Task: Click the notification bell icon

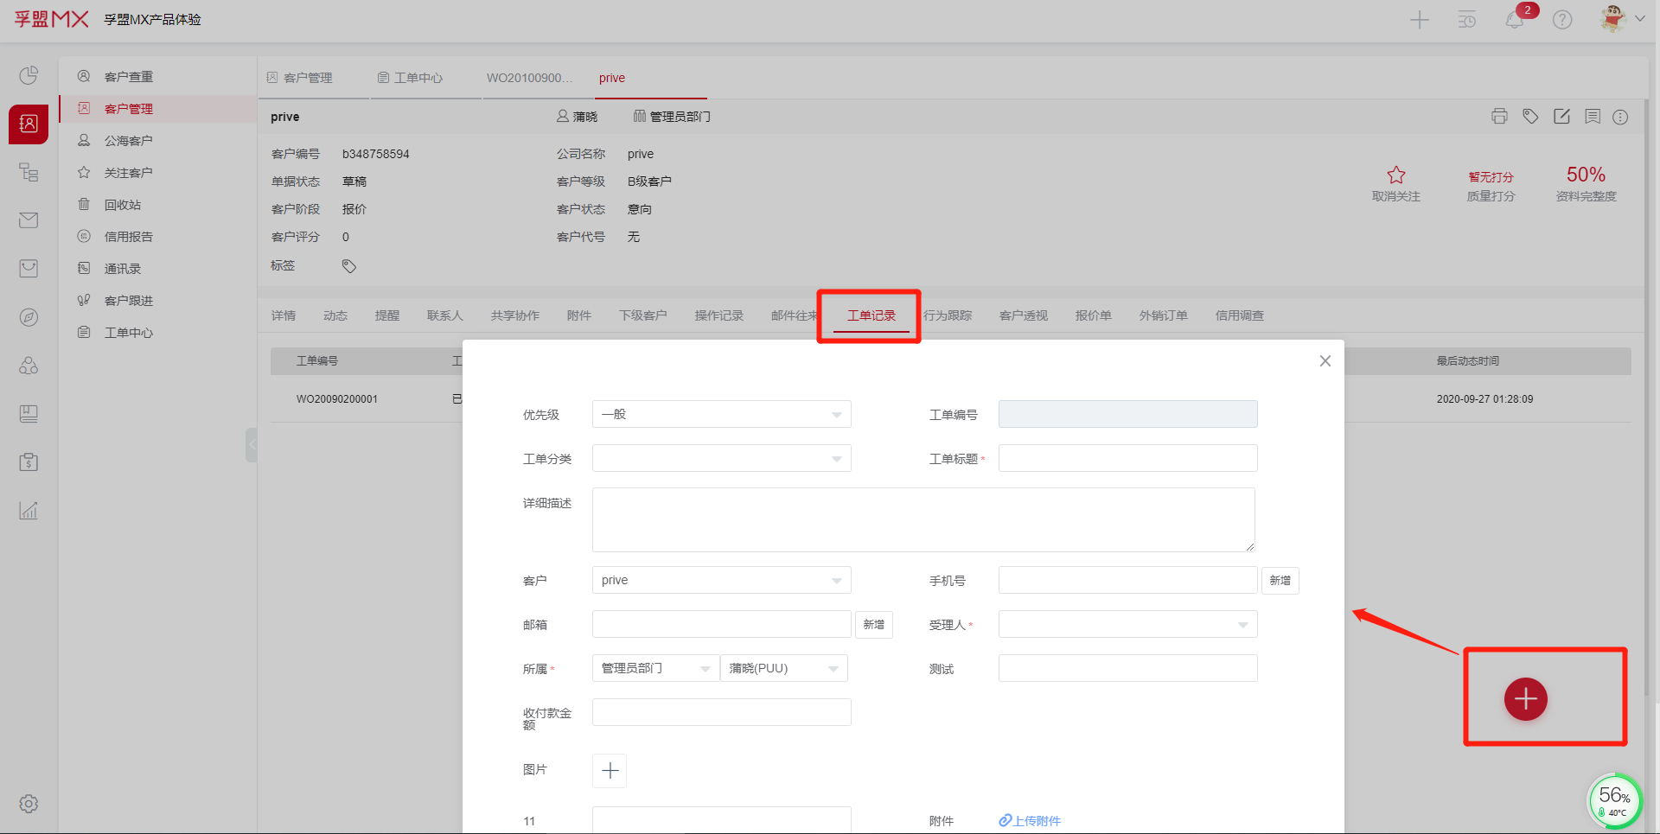Action: (1514, 20)
